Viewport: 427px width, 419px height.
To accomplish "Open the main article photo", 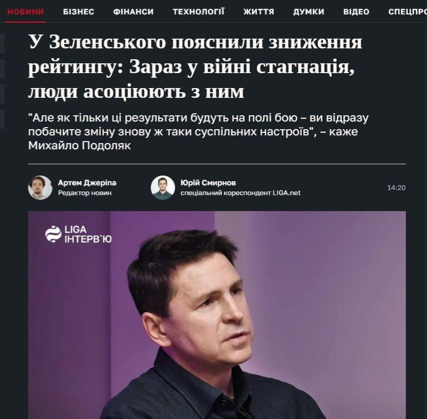I will [x=217, y=315].
